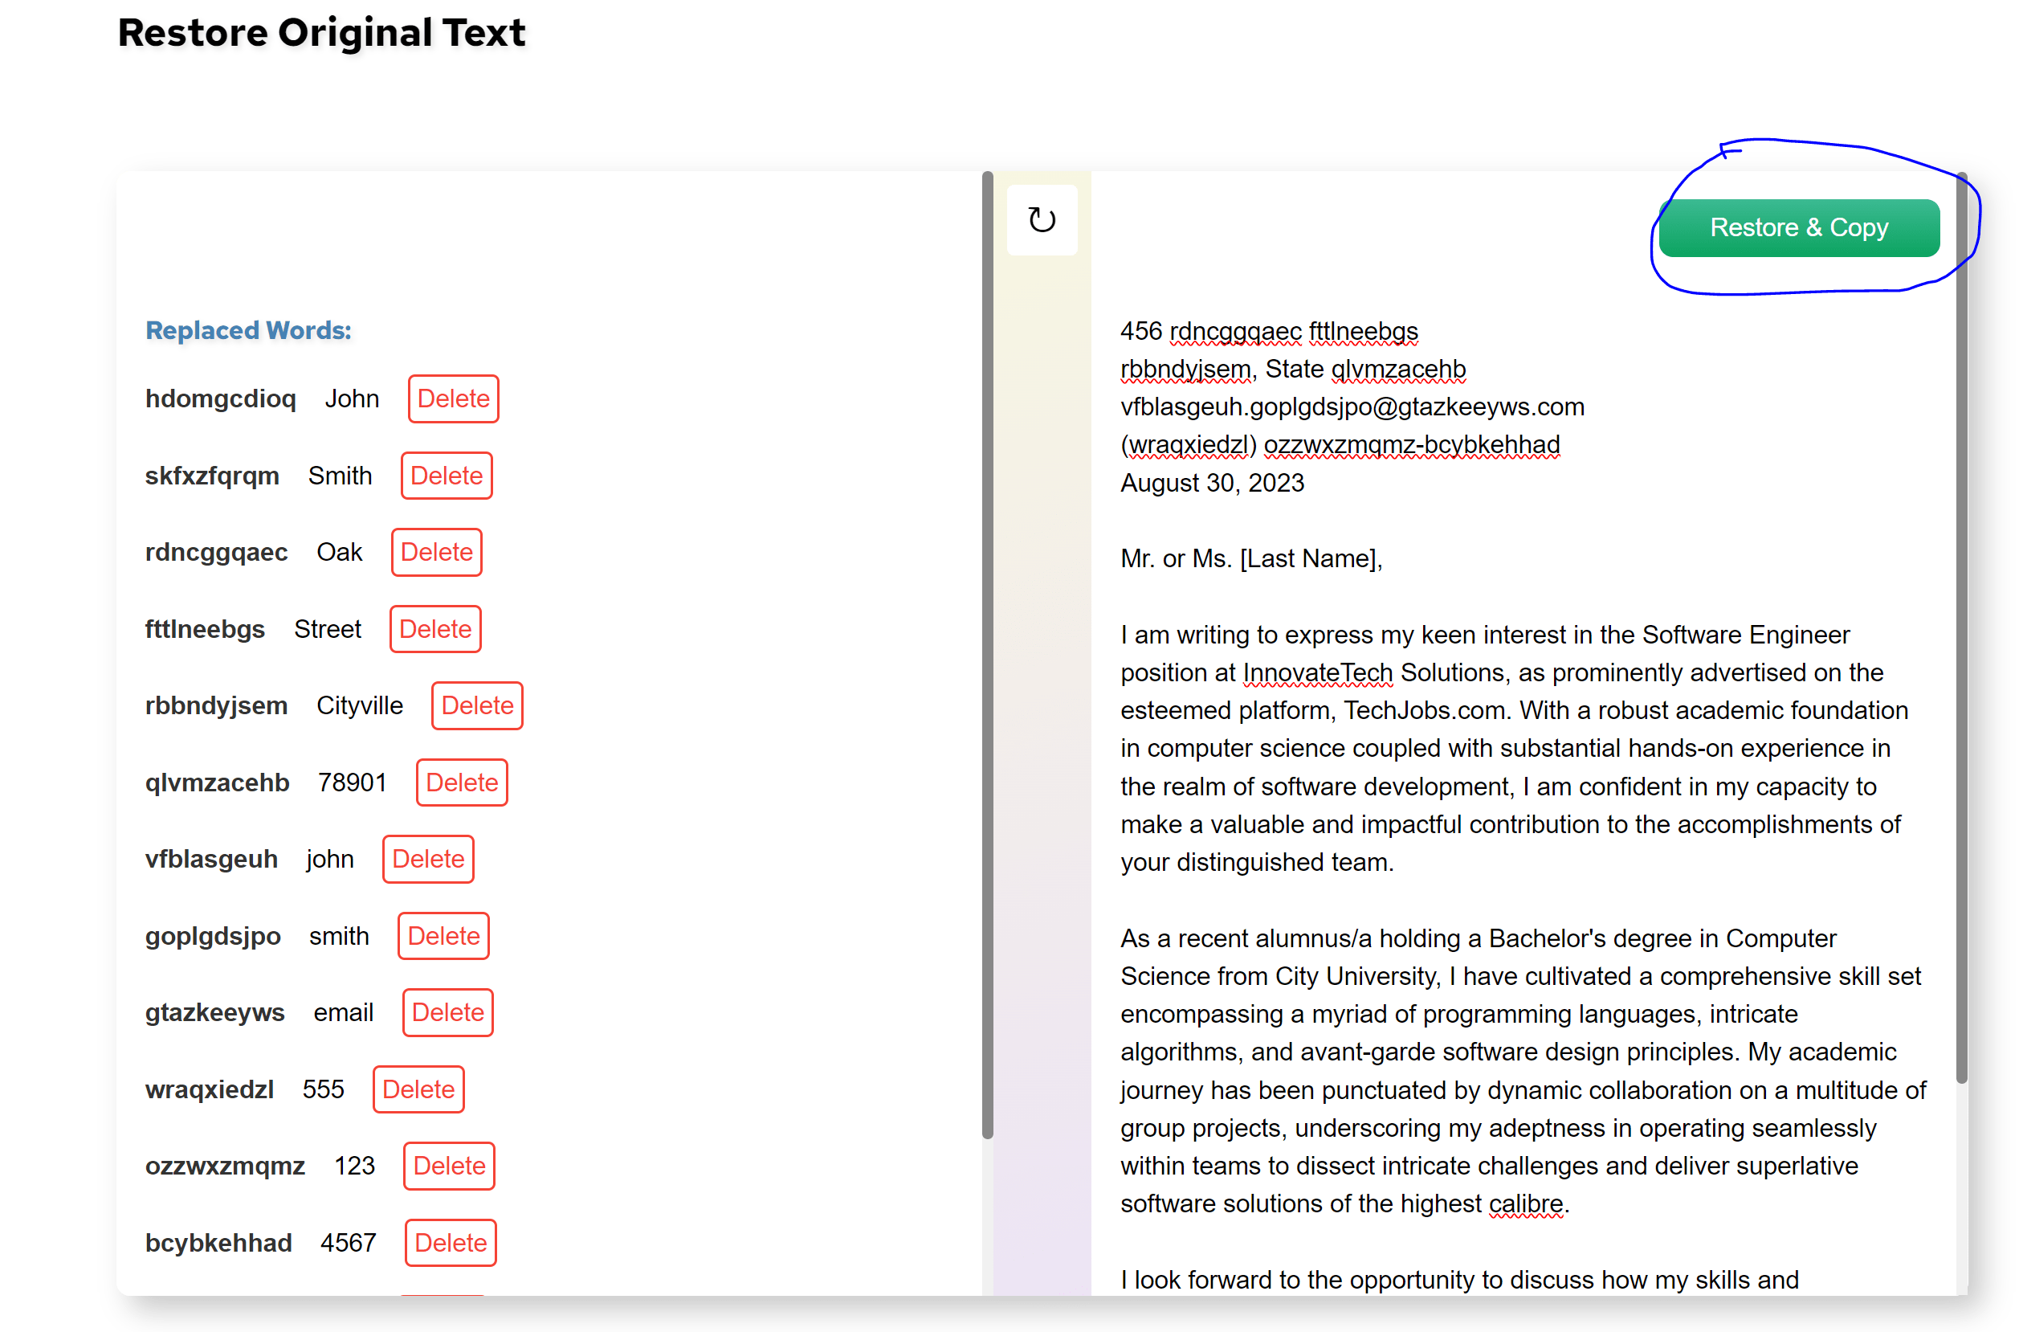Delete lowercase john replacement for vfblasgeuh
The width and height of the screenshot is (2019, 1332).
coord(427,859)
